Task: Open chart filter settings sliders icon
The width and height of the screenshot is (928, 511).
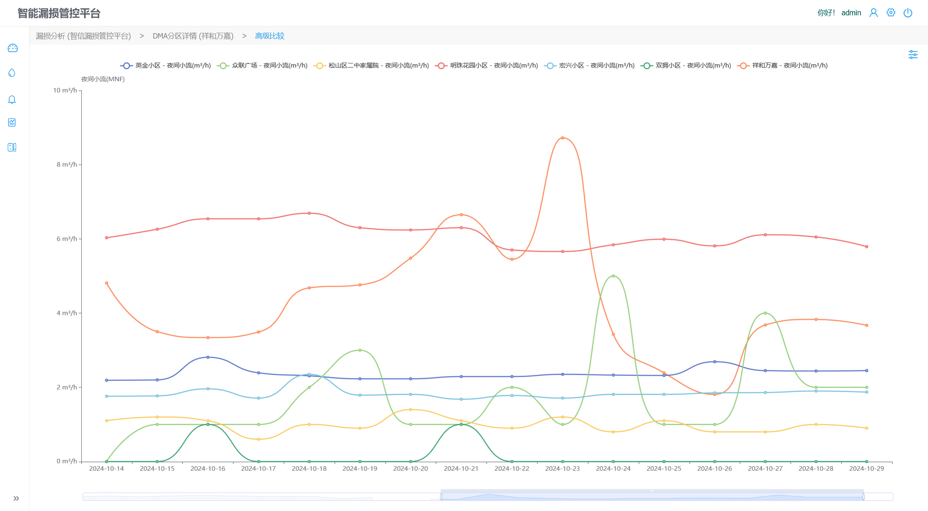Action: tap(913, 55)
